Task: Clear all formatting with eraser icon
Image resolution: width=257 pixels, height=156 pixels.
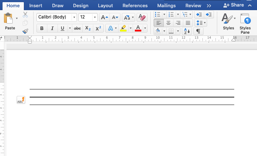Action: [x=142, y=17]
